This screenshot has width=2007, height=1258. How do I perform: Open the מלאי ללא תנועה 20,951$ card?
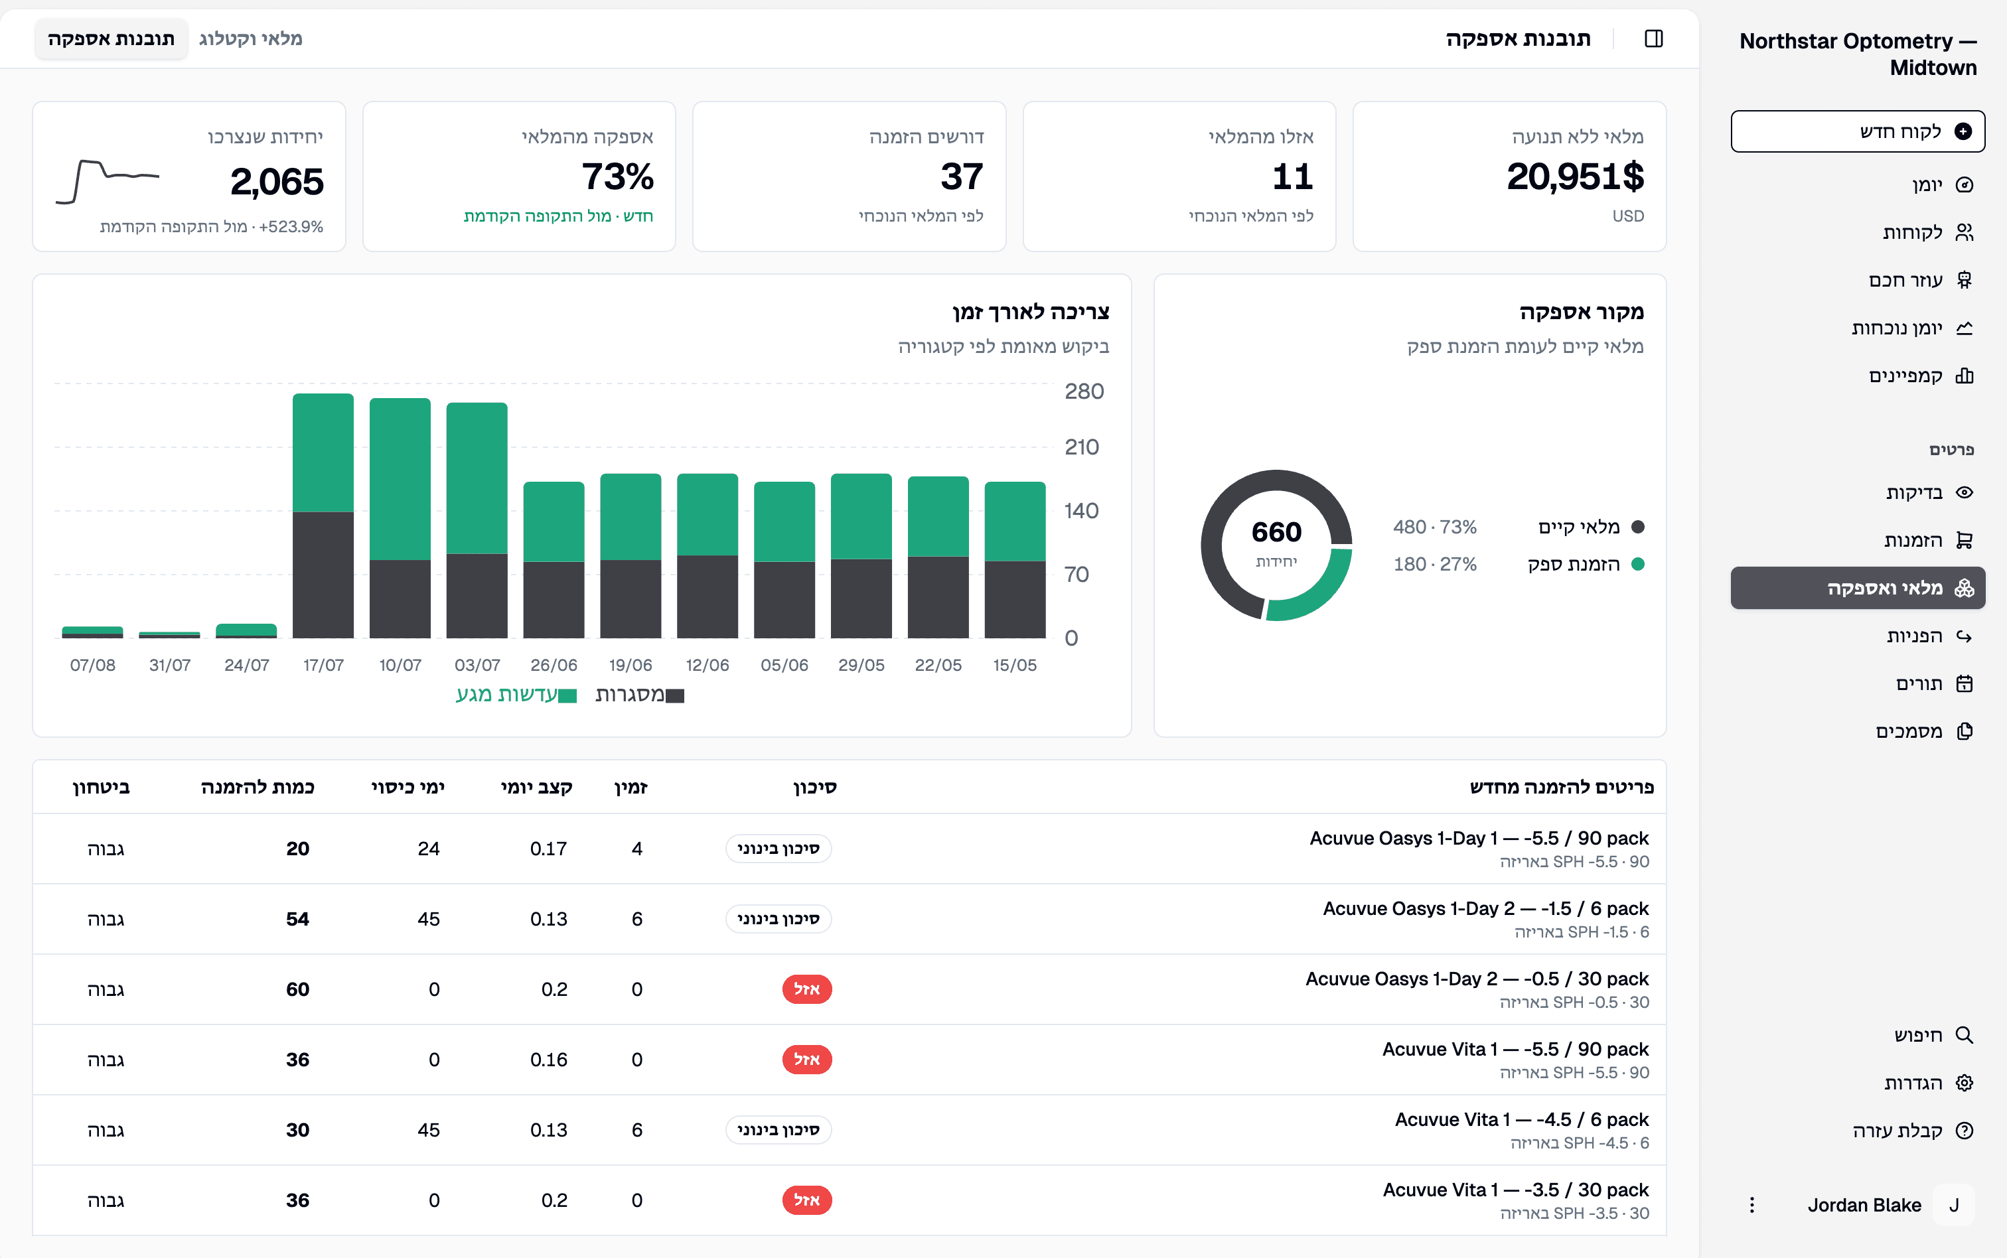point(1509,176)
